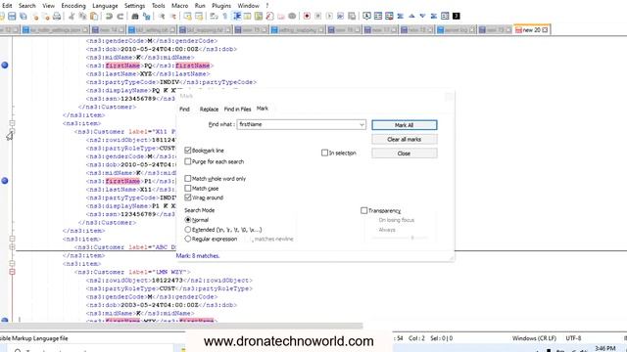Enable the Match case checkbox

[187, 188]
